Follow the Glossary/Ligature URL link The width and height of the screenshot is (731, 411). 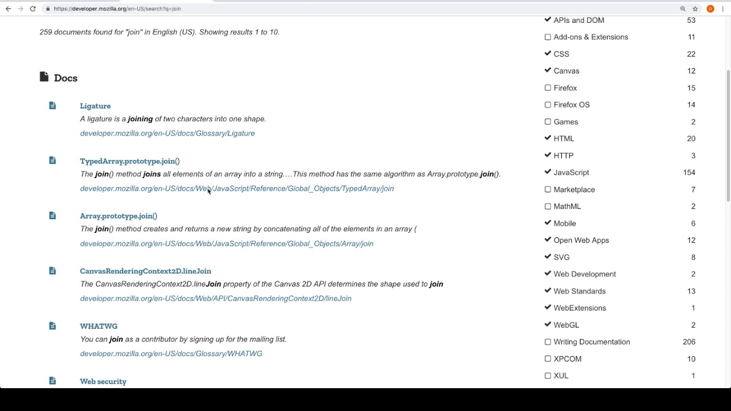pos(167,133)
